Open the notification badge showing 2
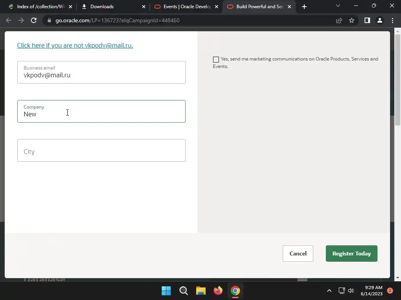The height and width of the screenshot is (300, 401). [390, 291]
